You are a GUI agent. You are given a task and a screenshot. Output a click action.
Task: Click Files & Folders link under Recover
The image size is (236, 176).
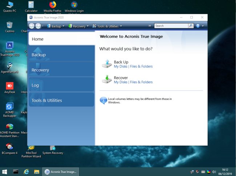coord(141,82)
